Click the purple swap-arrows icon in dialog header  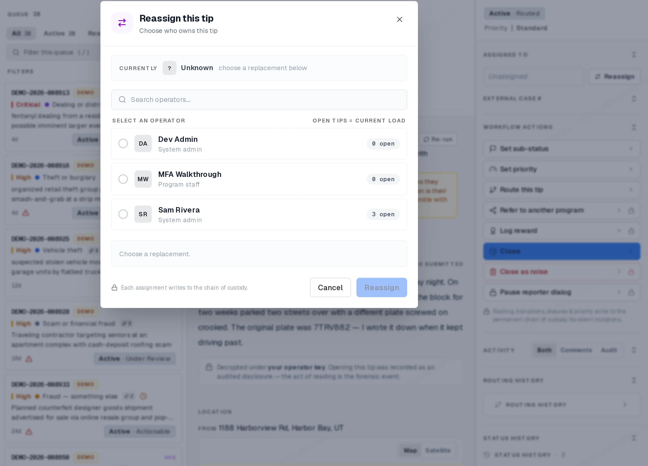click(122, 23)
